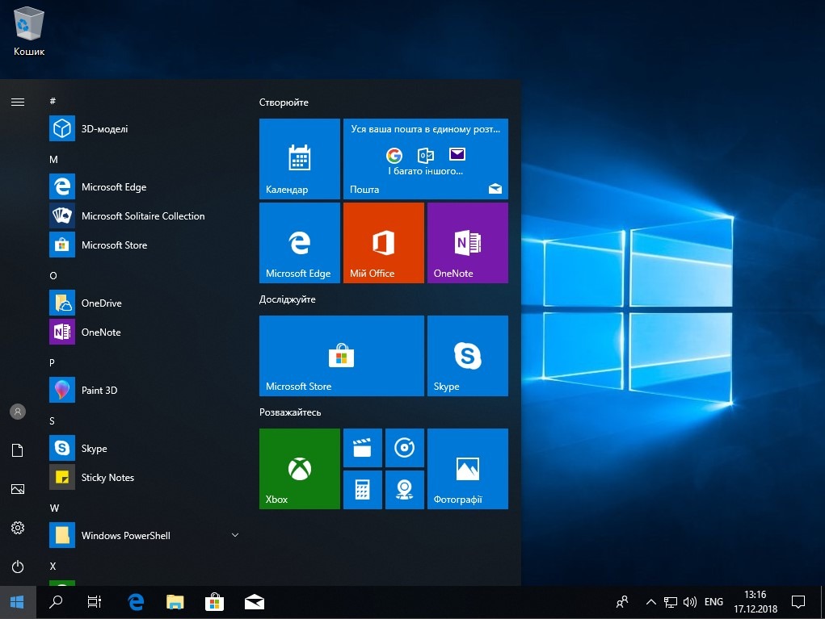The width and height of the screenshot is (825, 619).
Task: Open the Groove Music small tile
Action: 405,448
